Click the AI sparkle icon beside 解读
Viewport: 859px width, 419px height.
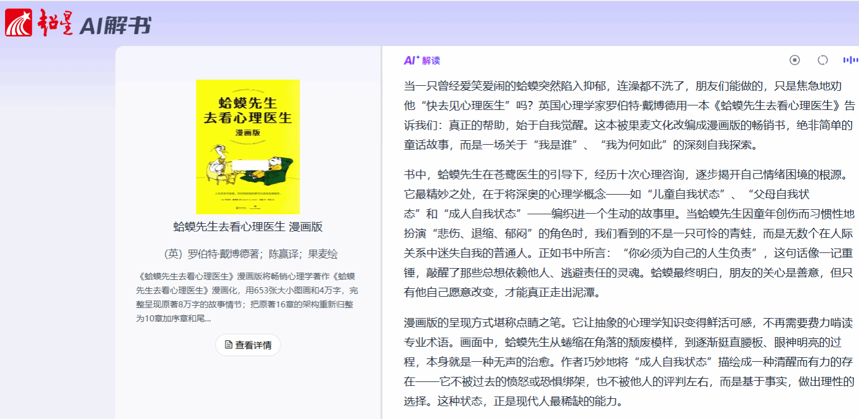point(411,60)
